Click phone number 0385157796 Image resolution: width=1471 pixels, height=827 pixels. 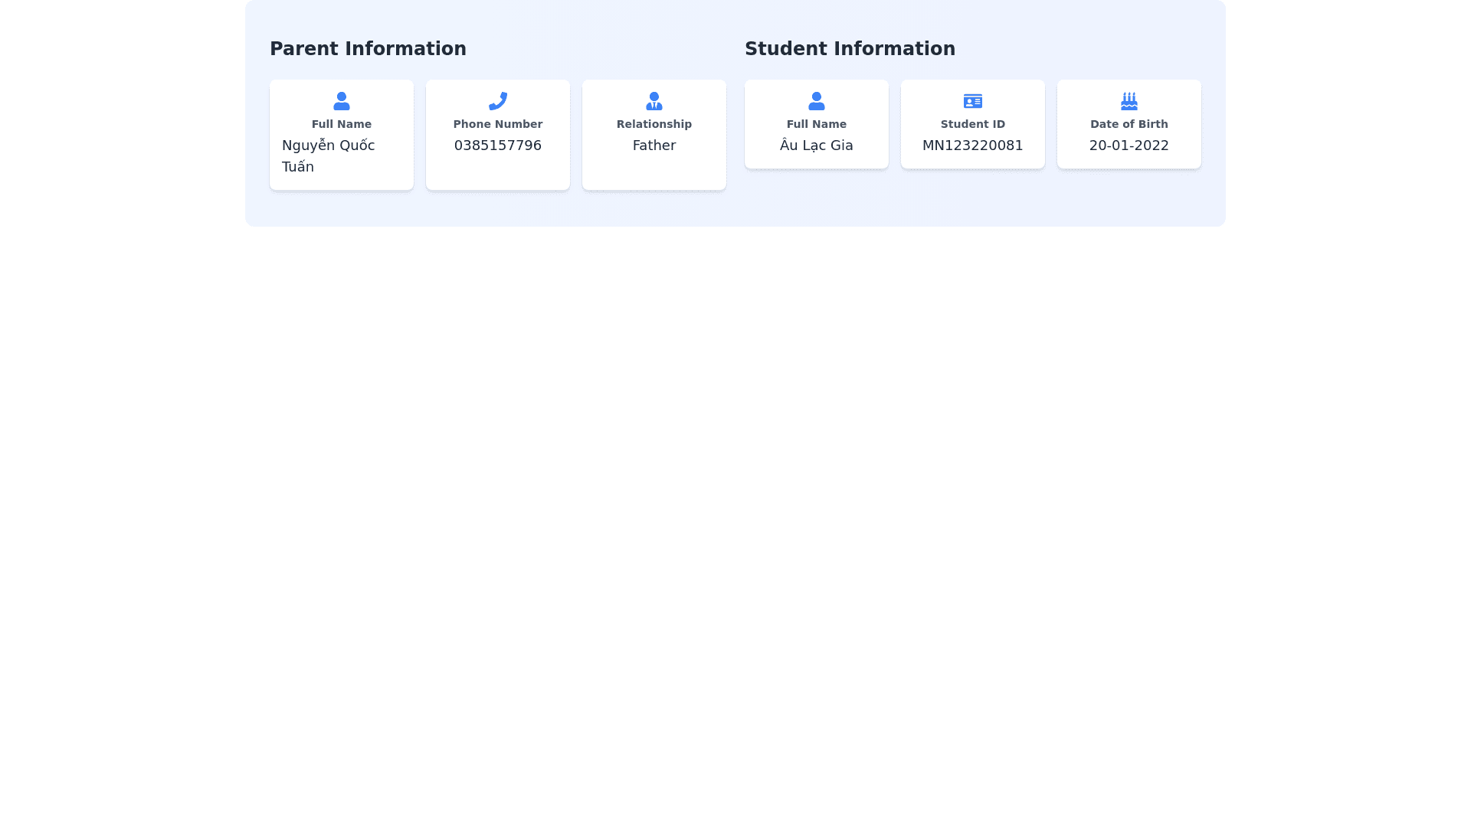pyautogui.click(x=497, y=145)
